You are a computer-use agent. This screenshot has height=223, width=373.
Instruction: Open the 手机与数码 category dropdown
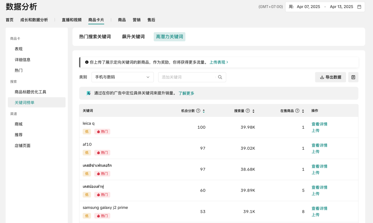click(122, 77)
